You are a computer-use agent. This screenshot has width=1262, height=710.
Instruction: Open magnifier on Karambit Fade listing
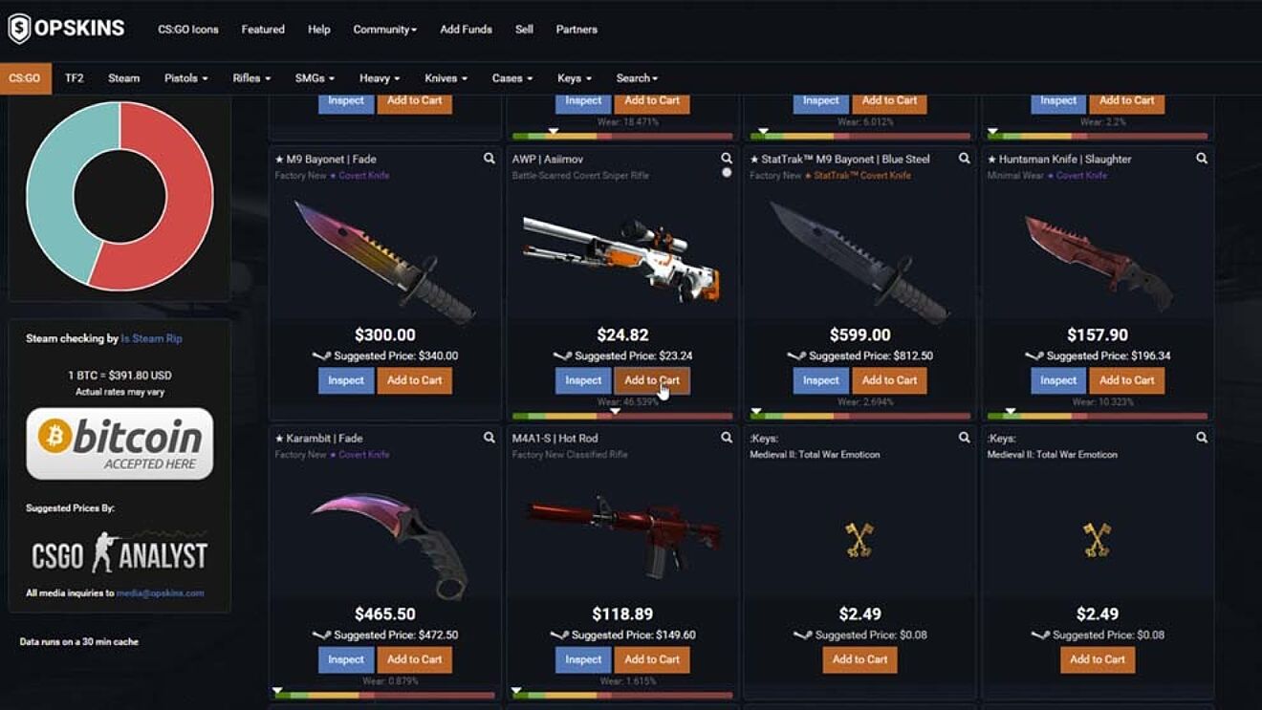point(490,438)
